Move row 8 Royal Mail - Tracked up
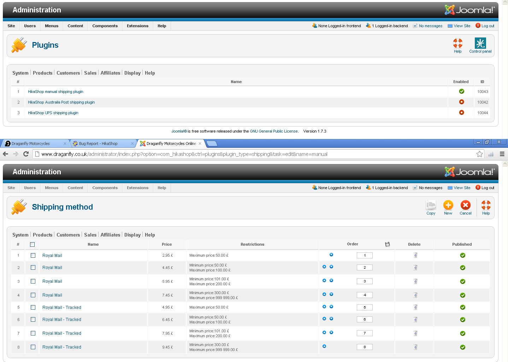This screenshot has height=362, width=508. [x=324, y=346]
